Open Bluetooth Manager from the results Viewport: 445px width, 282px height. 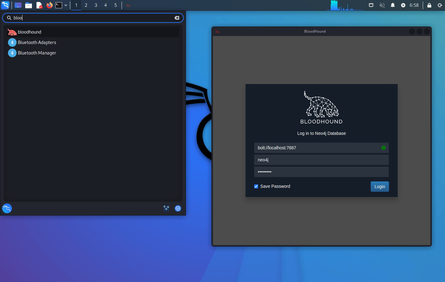point(37,53)
